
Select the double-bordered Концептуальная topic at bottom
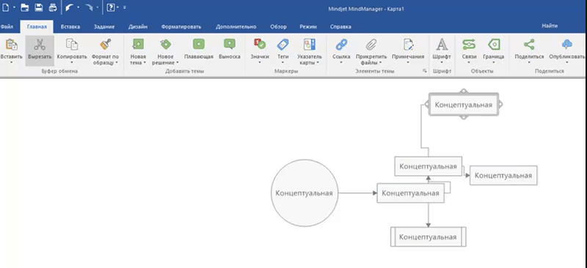428,237
